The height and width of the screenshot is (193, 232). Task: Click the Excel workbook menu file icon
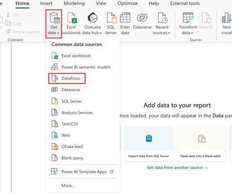point(55,55)
